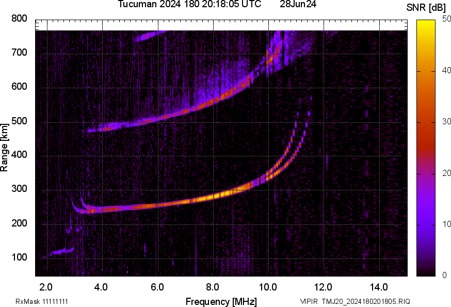
Task: Click the date label "28Jun24"
Action: 298,4
